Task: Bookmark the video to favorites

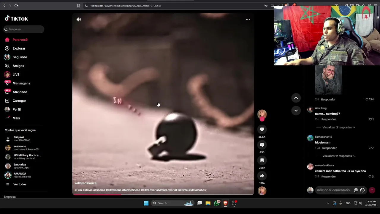Action: pos(262,160)
